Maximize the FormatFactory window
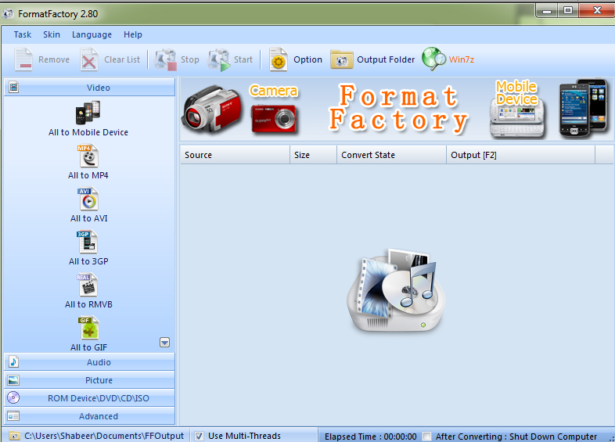The height and width of the screenshot is (442, 615). (568, 11)
